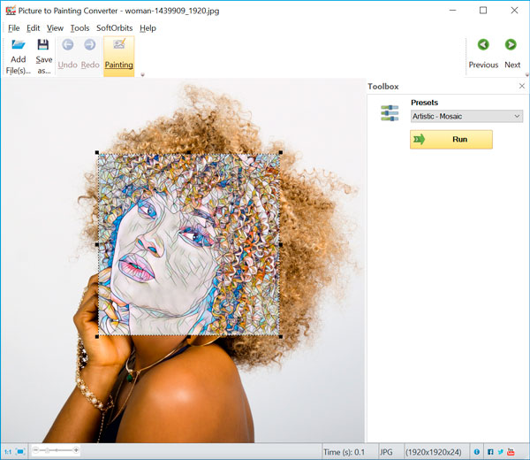Set zoom to 1:1 actual size
Screen dimensions: 530x460
8,452
